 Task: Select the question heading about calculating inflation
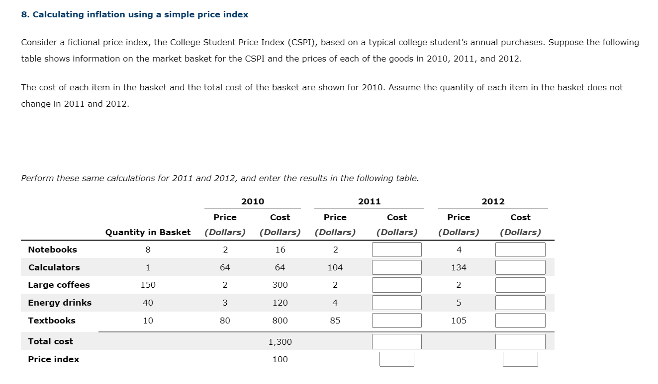coord(134,14)
